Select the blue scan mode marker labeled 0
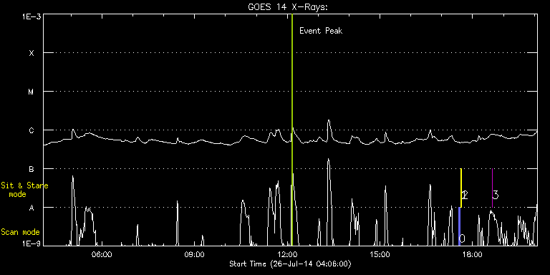Screen dimensions: 550x275 point(460,226)
